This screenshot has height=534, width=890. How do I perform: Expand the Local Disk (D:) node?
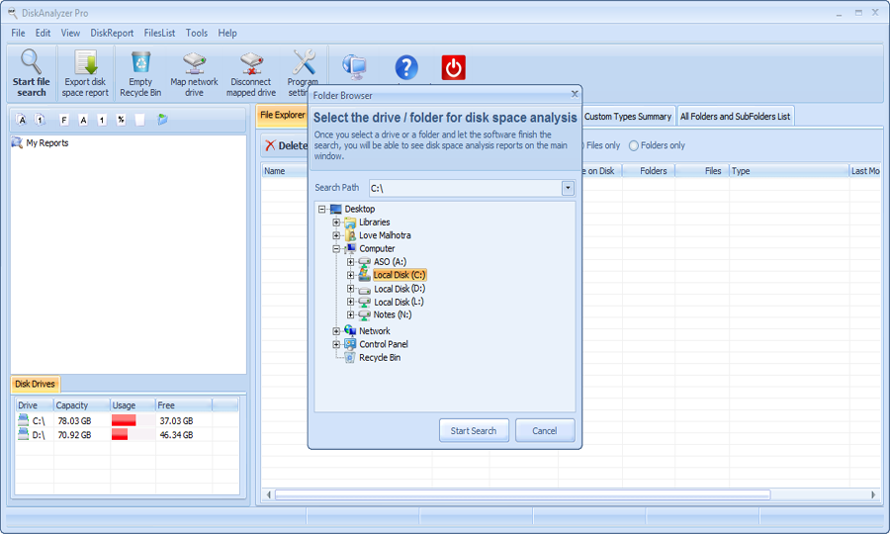point(351,289)
